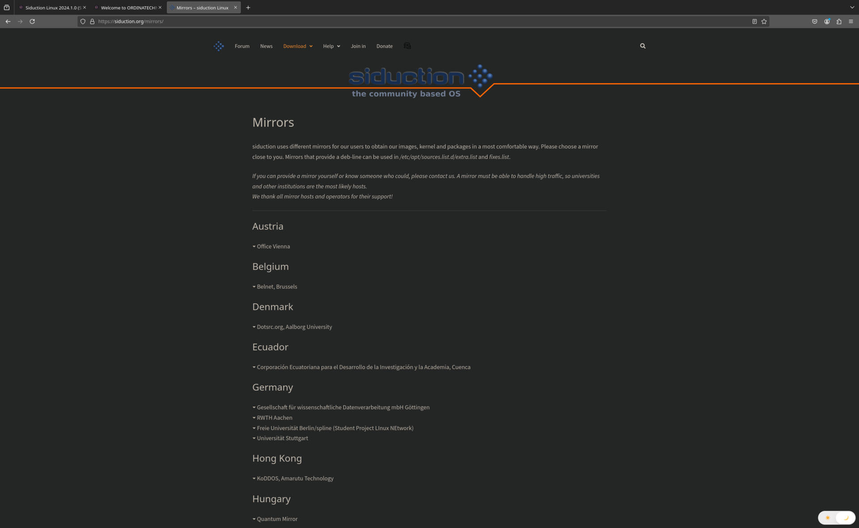
Task: Close the Welcome to ORDINATECHNIC tab
Action: [x=160, y=8]
